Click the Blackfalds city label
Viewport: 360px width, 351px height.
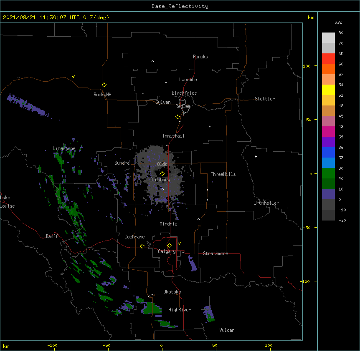[x=184, y=93]
